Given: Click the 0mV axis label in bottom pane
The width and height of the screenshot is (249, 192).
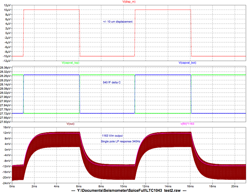Looking at the screenshot, I should click(x=8, y=150).
